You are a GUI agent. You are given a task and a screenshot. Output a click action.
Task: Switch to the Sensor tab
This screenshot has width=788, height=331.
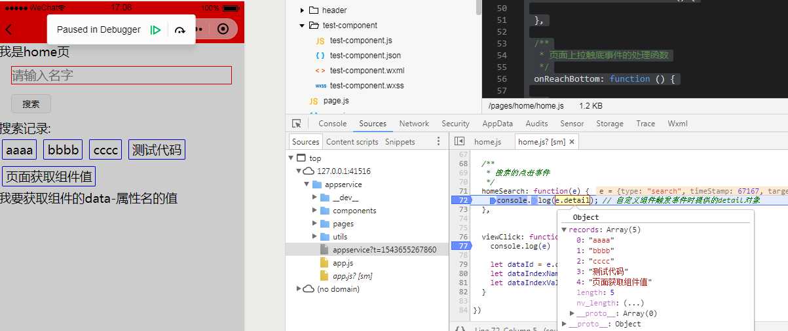572,124
